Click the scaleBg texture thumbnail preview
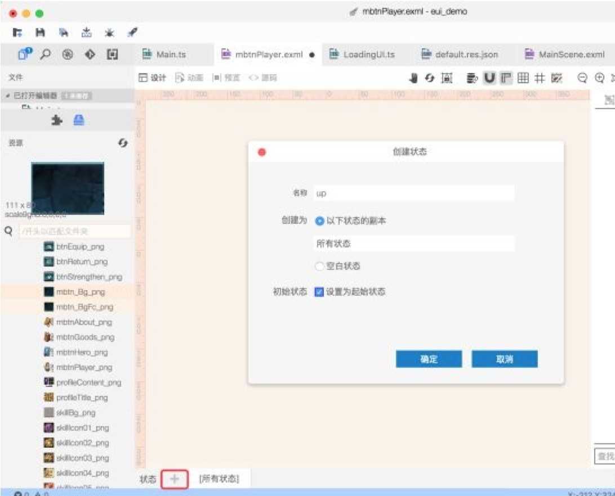The height and width of the screenshot is (496, 615). pos(67,187)
